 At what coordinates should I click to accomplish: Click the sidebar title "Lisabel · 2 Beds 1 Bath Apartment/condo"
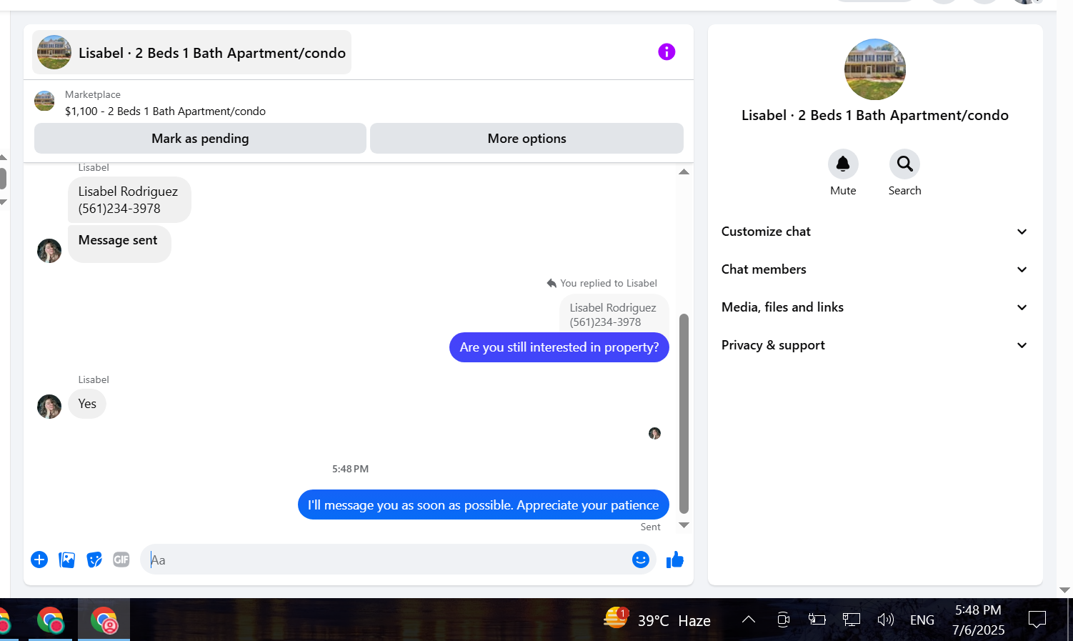[875, 115]
